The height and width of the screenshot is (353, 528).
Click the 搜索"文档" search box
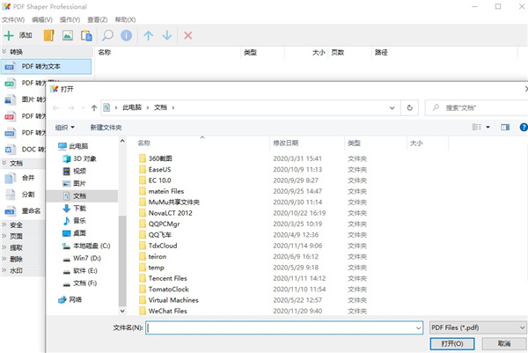476,107
